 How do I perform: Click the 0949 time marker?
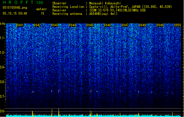pos(160,25)
